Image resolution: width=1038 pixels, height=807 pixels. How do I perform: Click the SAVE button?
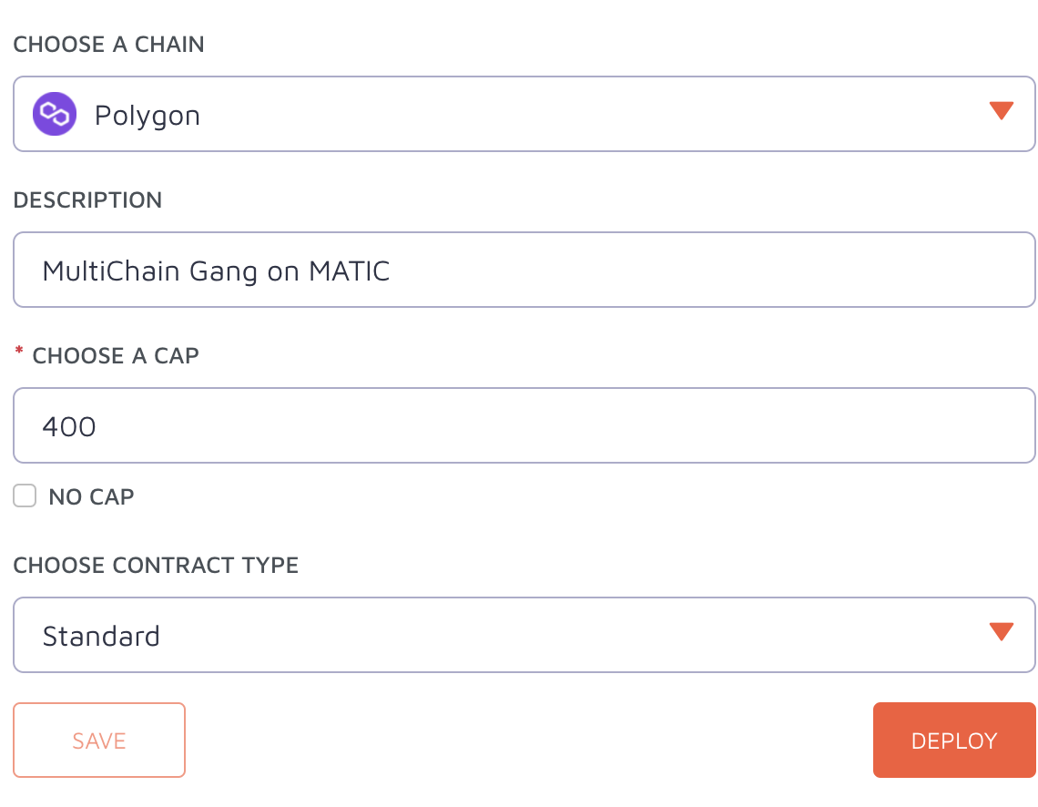99,741
